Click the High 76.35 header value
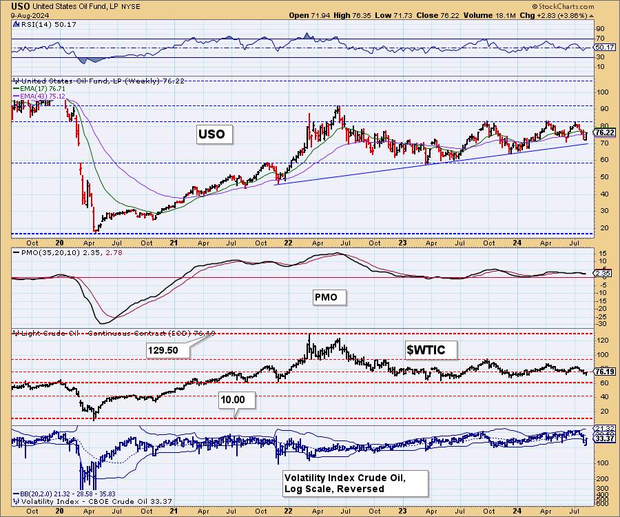Viewport: 620px width, 517px height. pyautogui.click(x=351, y=15)
